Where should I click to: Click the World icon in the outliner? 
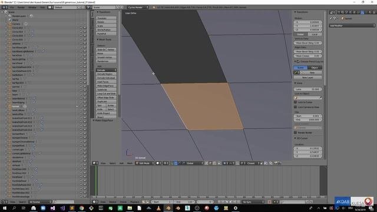click(10, 20)
